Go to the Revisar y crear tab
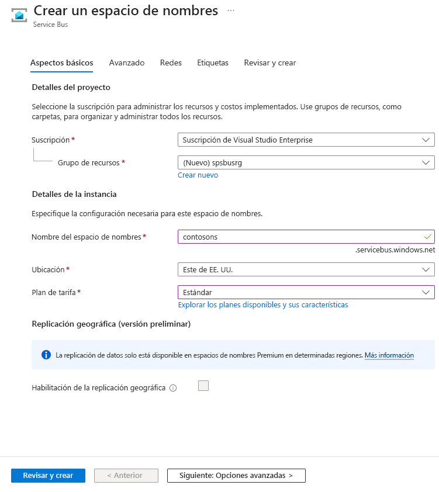This screenshot has width=439, height=492. (x=270, y=63)
